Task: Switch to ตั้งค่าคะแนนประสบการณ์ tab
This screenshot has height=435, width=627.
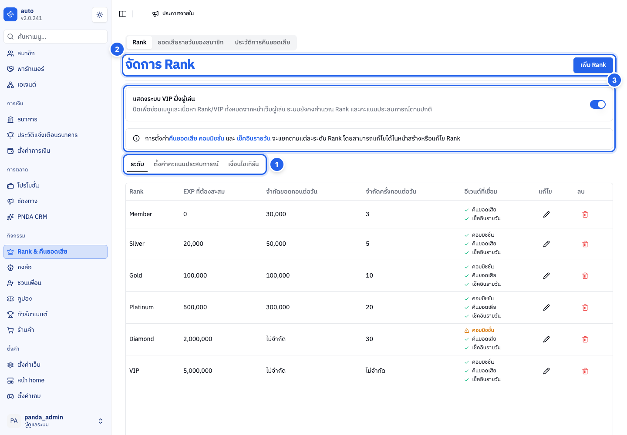Action: coord(186,164)
